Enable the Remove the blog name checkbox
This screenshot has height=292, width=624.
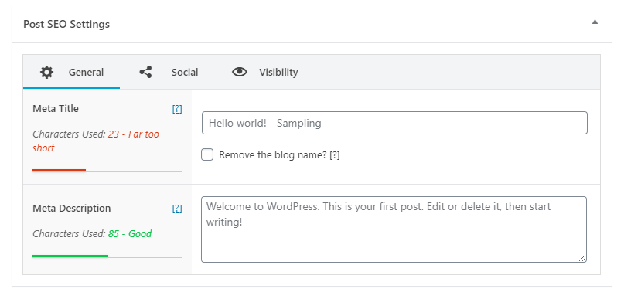[207, 154]
